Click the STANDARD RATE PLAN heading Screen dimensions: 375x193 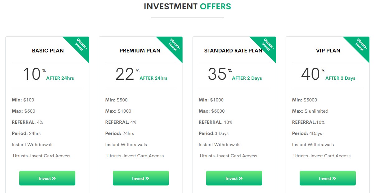(x=233, y=51)
